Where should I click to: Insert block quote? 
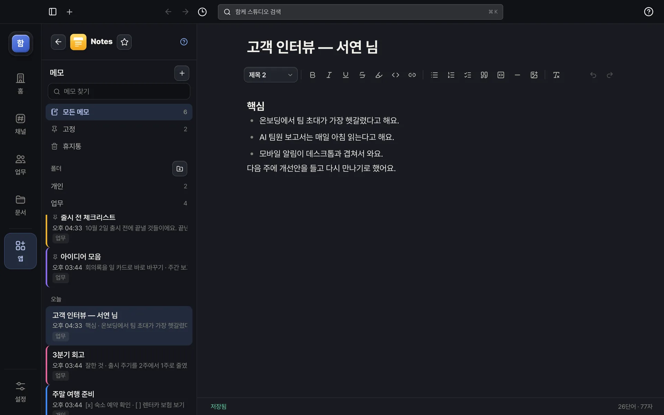coord(484,75)
